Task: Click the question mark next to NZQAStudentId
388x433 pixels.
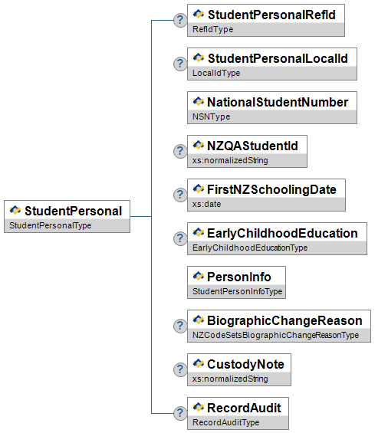Action: (180, 151)
